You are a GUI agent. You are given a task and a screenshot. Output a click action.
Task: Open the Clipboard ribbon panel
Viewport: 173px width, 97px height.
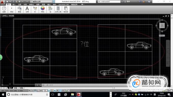[x=66, y=9]
